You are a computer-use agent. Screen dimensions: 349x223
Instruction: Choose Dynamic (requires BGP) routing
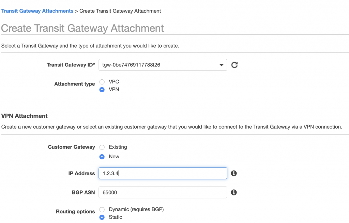coord(102,209)
